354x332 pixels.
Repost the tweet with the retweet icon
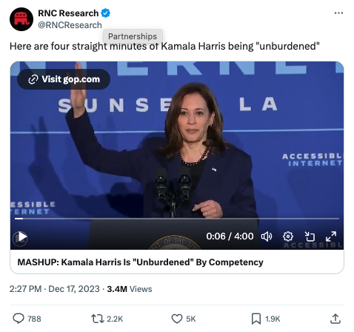pos(98,319)
